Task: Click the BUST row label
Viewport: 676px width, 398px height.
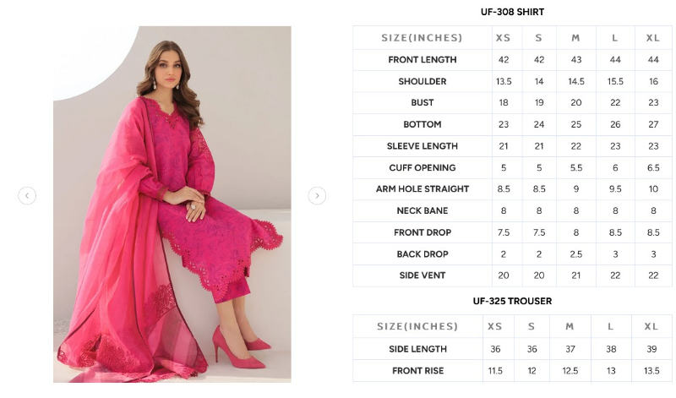Action: point(422,102)
